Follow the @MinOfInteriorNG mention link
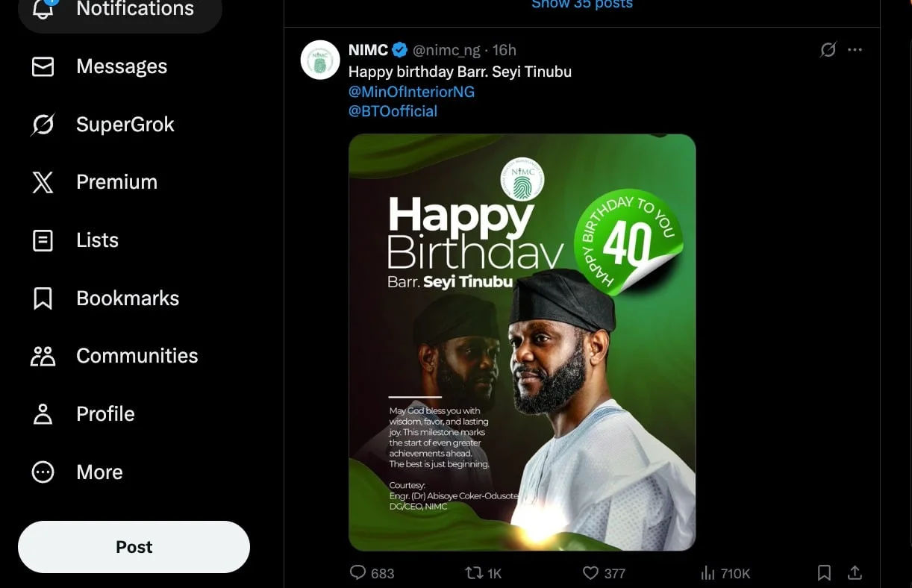The width and height of the screenshot is (912, 588). [x=411, y=92]
